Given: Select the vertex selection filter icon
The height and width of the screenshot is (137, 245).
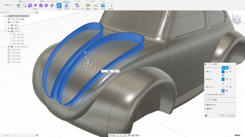Looking at the screenshot, I should (x=223, y=87).
